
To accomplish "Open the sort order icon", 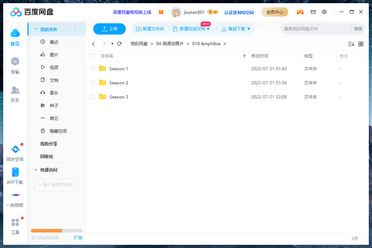I will pyautogui.click(x=351, y=44).
